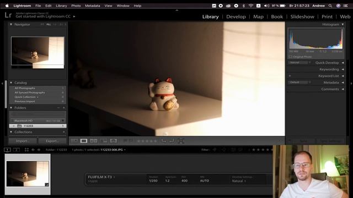353x198 pixels.
Task: Click the Import button
Action: pyautogui.click(x=23, y=141)
